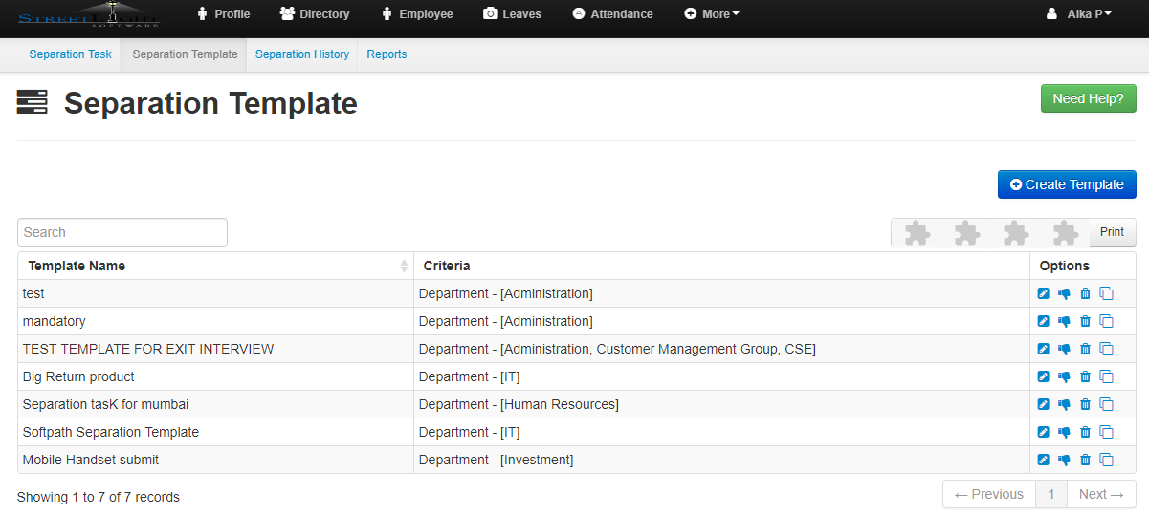The height and width of the screenshot is (515, 1149).
Task: Open Leaves from the top navigation
Action: click(x=512, y=14)
